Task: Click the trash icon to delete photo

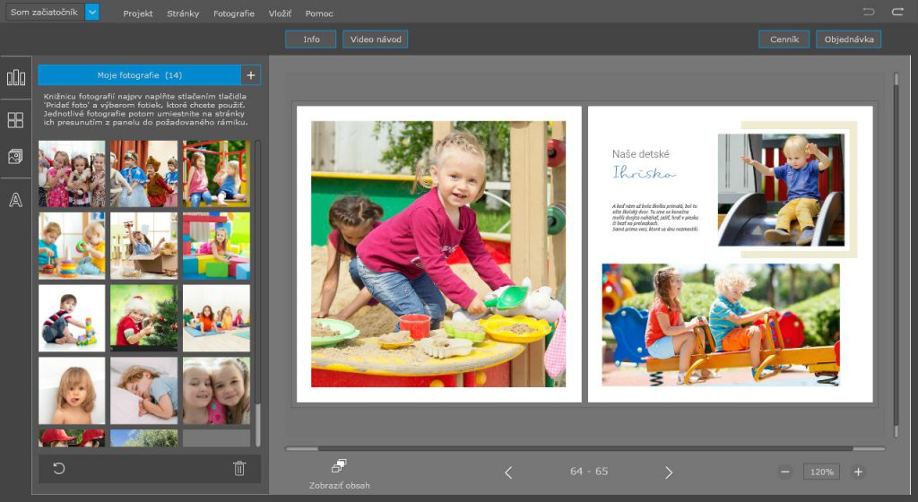Action: coord(238,468)
